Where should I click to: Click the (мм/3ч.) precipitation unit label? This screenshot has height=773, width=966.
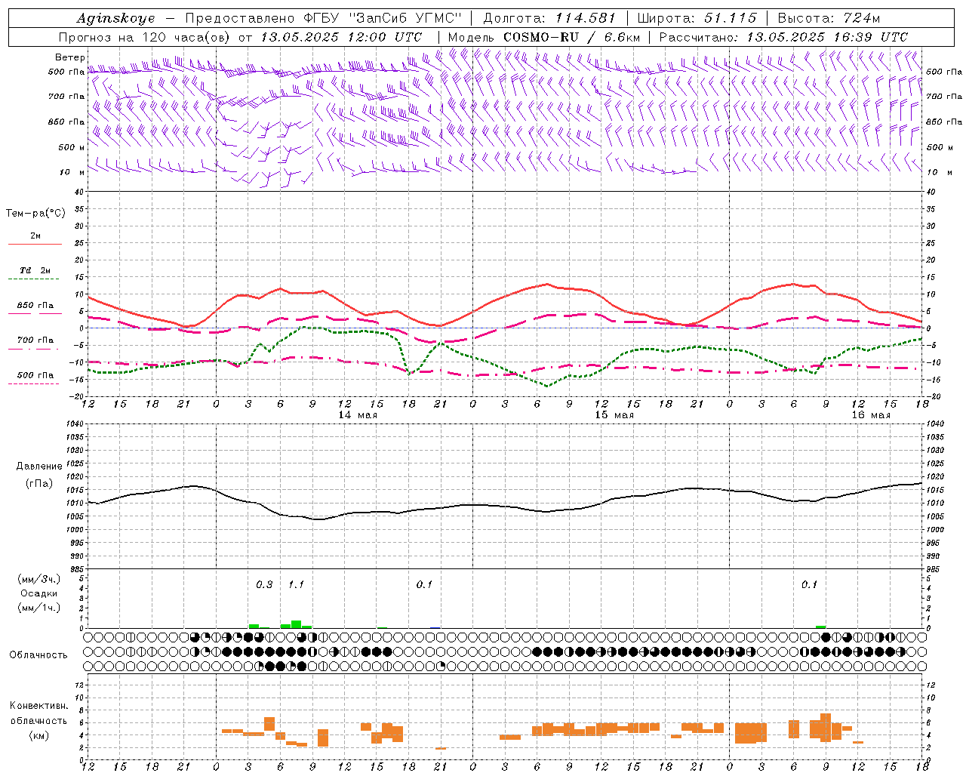(40, 579)
